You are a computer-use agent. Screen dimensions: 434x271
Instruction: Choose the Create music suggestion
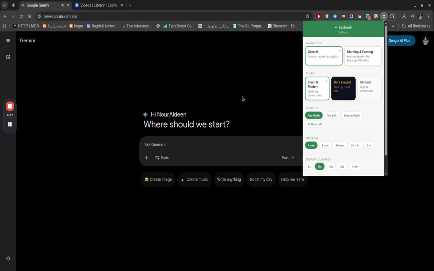point(195,180)
